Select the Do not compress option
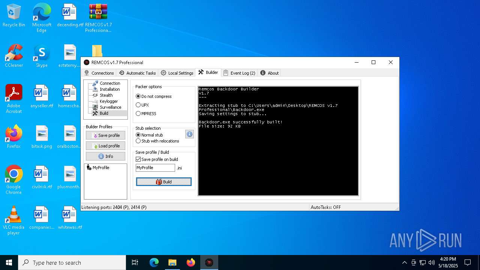Viewport: 480px width, 270px height. 154,96
